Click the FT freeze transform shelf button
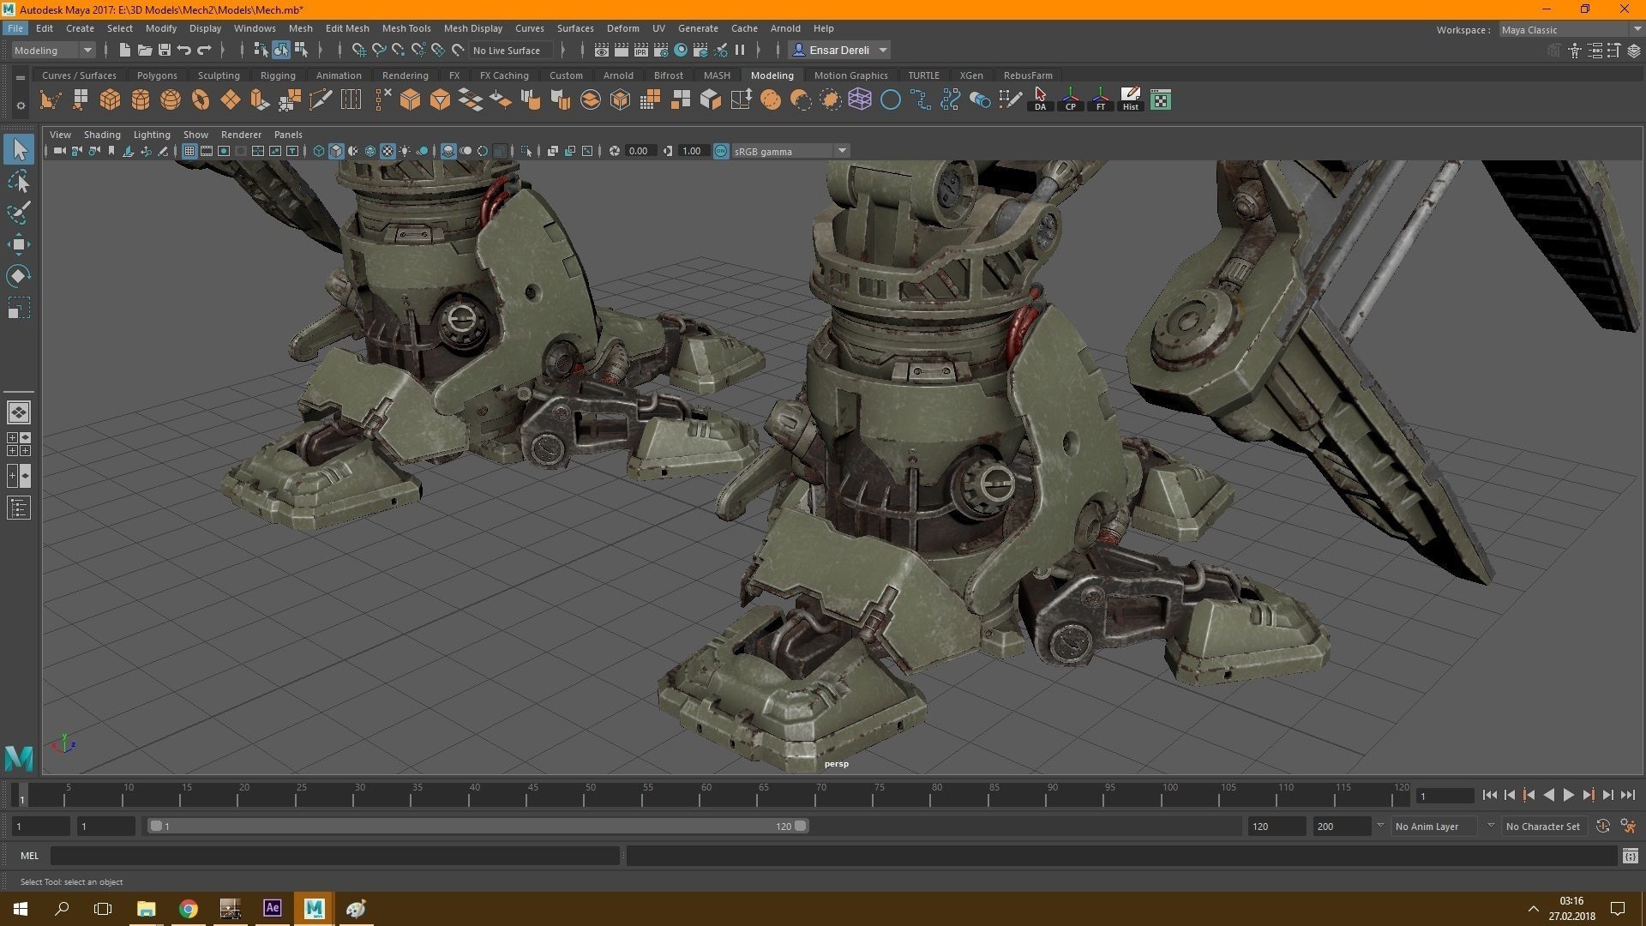 tap(1100, 100)
